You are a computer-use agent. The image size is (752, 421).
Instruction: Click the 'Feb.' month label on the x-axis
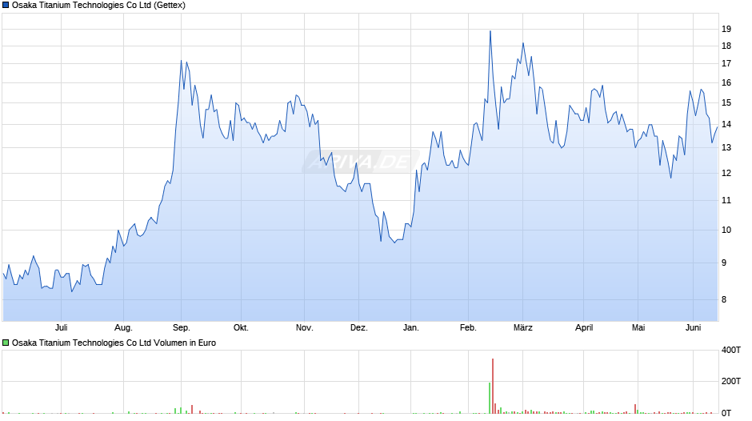(x=468, y=327)
